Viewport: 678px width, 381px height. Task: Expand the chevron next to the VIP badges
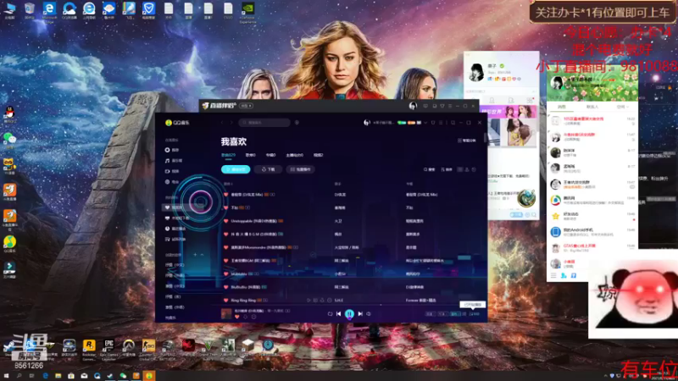(x=425, y=123)
